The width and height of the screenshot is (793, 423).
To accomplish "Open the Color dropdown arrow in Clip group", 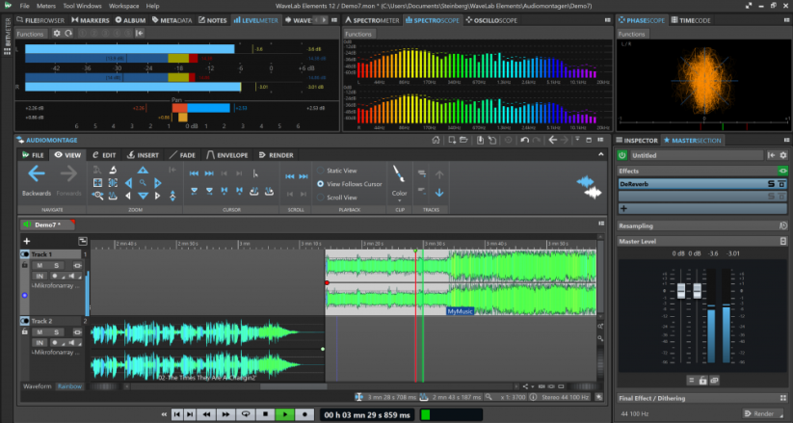I will click(399, 200).
